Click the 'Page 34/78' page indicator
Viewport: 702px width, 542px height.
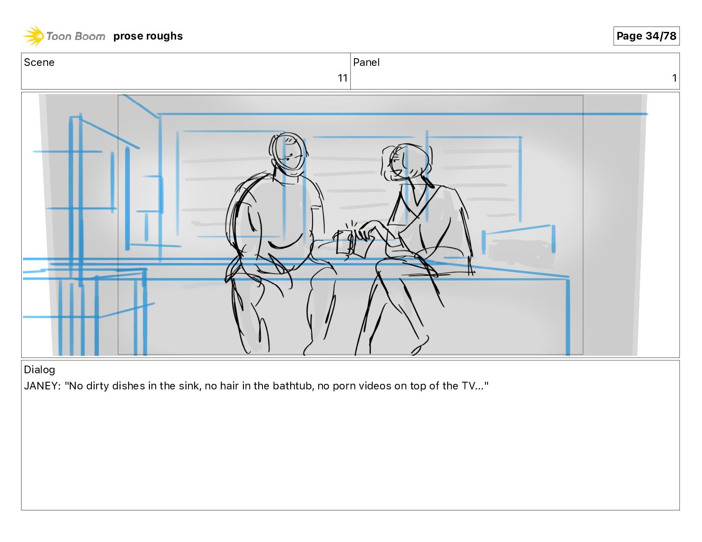coord(646,36)
